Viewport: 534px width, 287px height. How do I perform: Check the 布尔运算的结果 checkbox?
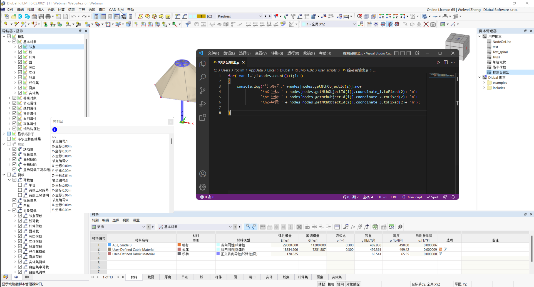point(9,139)
